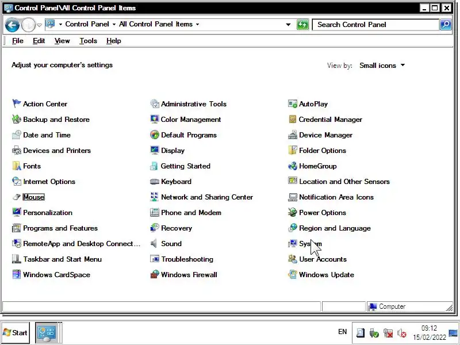The height and width of the screenshot is (345, 460).
Task: Click the Personalization icon
Action: pyautogui.click(x=17, y=212)
